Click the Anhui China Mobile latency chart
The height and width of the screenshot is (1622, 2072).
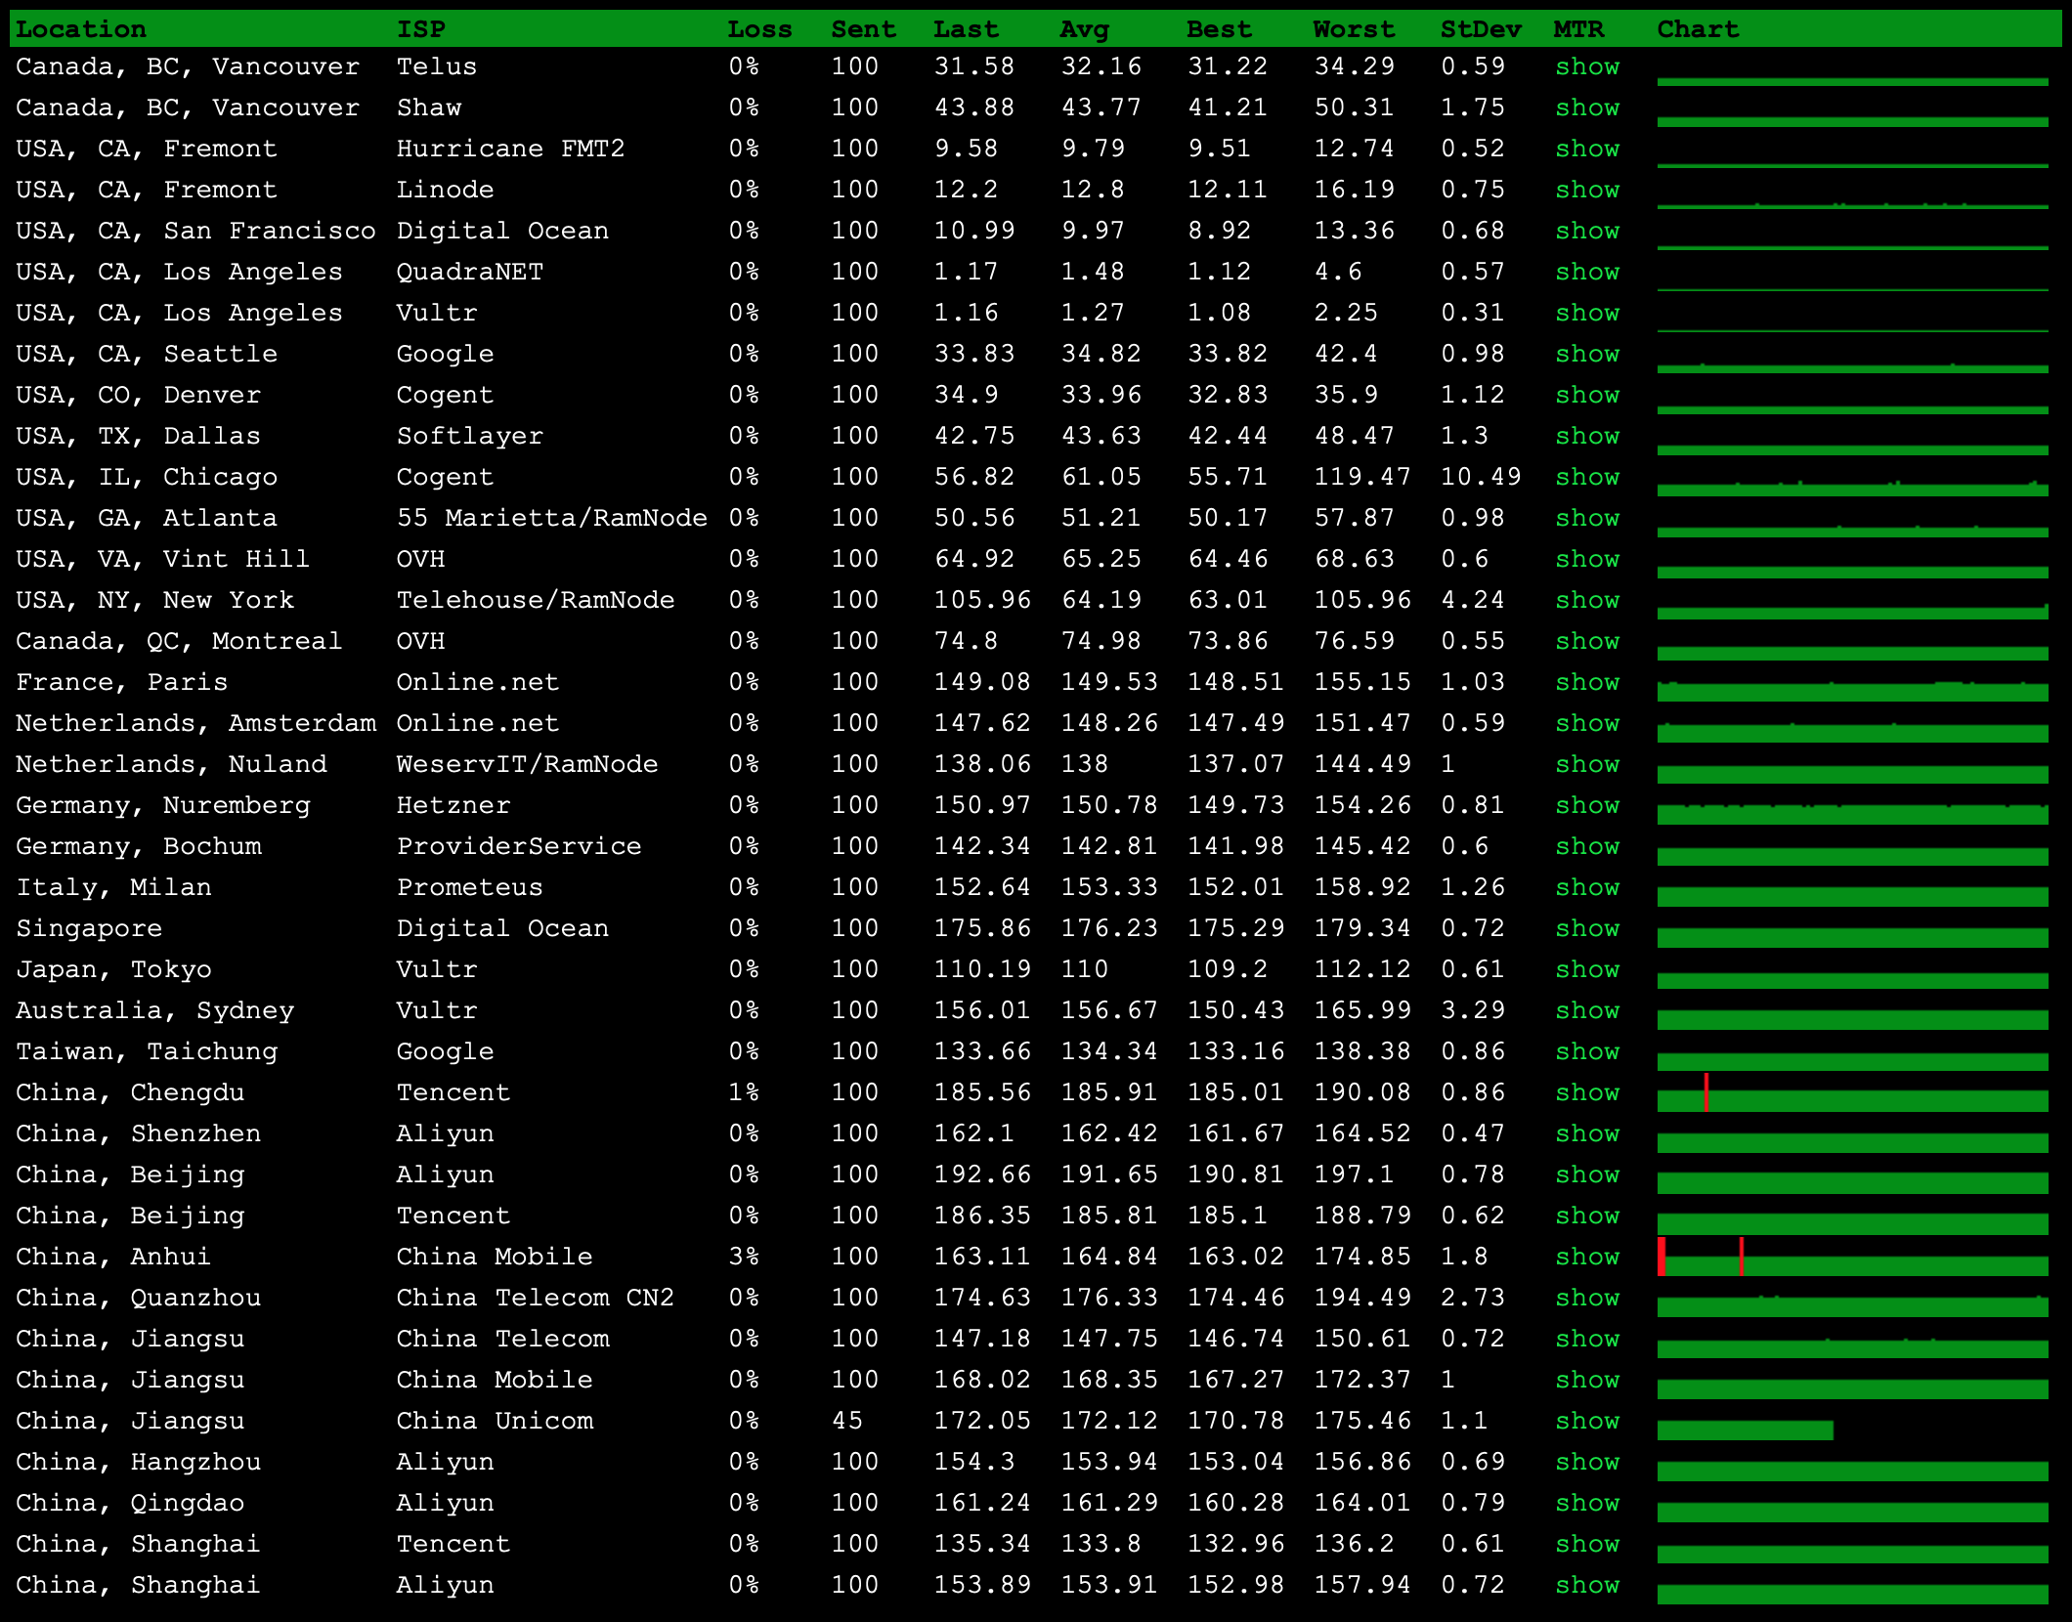tap(1852, 1265)
